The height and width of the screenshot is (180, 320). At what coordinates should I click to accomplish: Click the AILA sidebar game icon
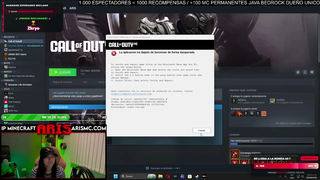[x=6, y=93]
